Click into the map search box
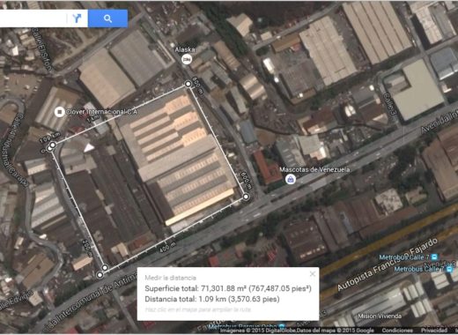The height and width of the screenshot is (335, 458). point(33,19)
